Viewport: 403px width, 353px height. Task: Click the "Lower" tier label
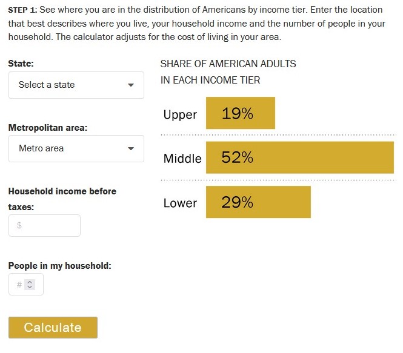(180, 203)
